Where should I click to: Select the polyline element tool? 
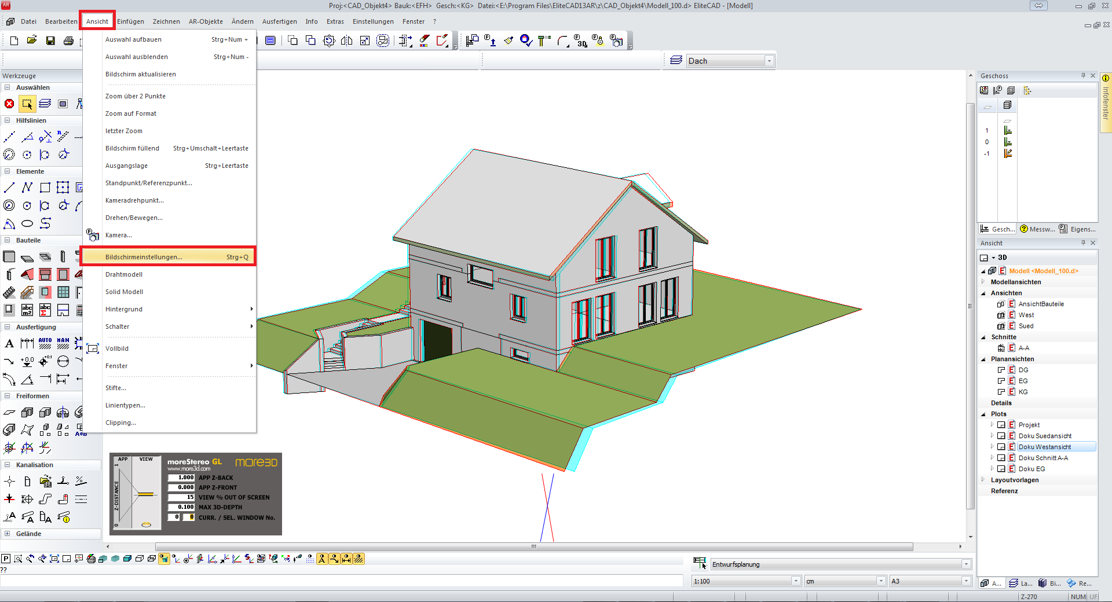(x=27, y=188)
